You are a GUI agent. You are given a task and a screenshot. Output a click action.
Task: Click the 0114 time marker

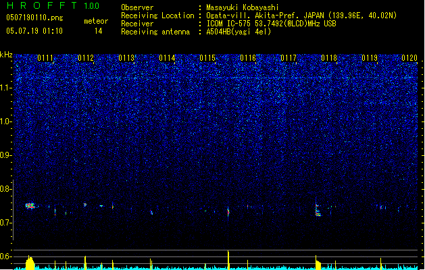(x=167, y=58)
